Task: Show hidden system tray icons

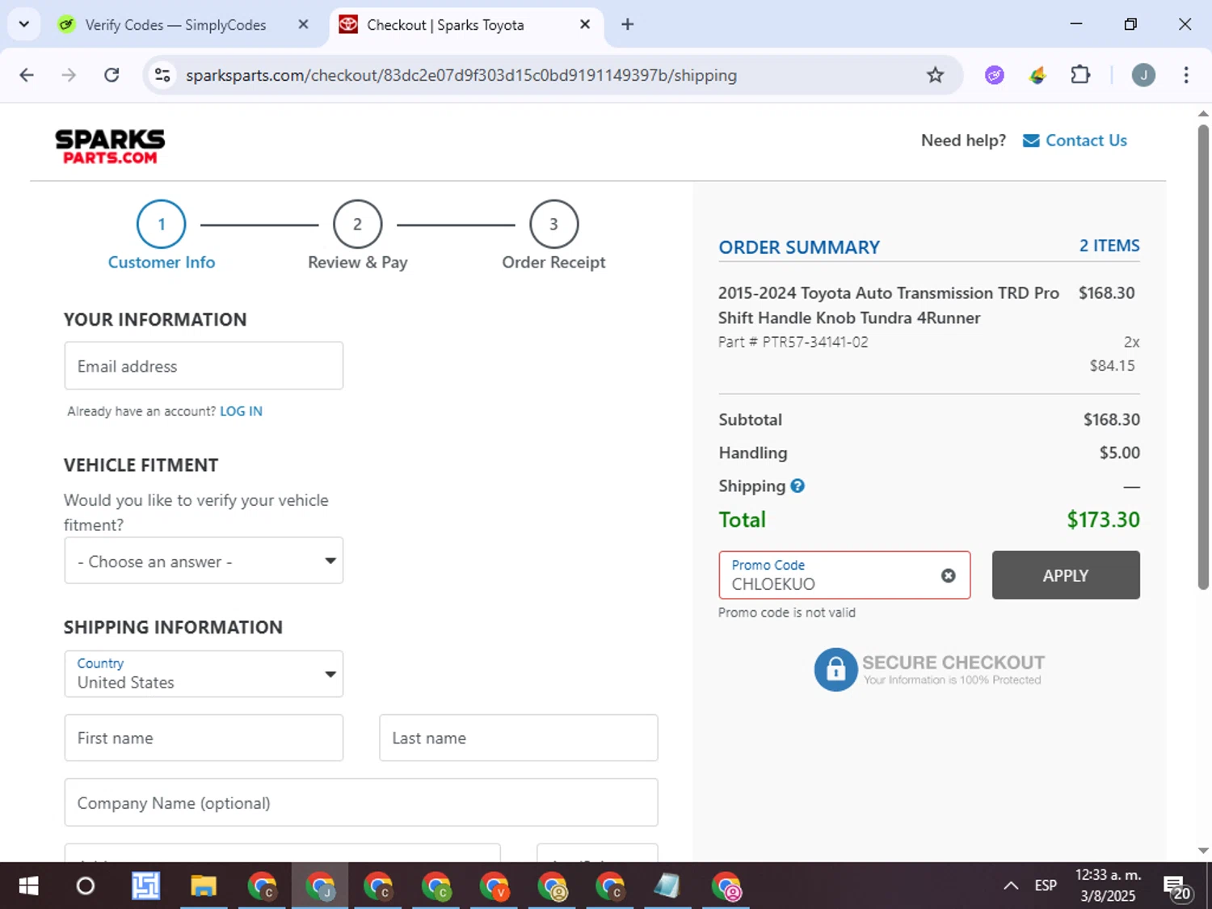Action: click(x=1011, y=886)
